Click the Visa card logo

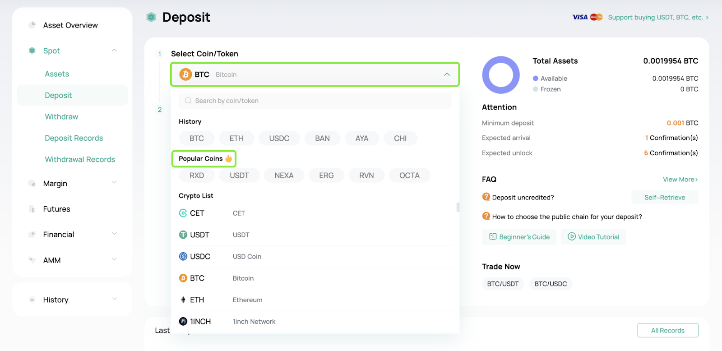click(580, 17)
